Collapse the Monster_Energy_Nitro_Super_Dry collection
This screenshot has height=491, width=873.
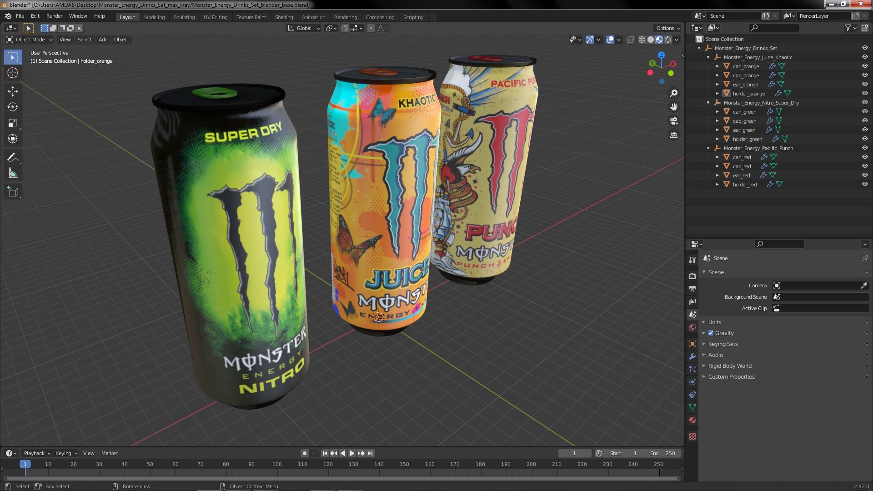click(708, 103)
